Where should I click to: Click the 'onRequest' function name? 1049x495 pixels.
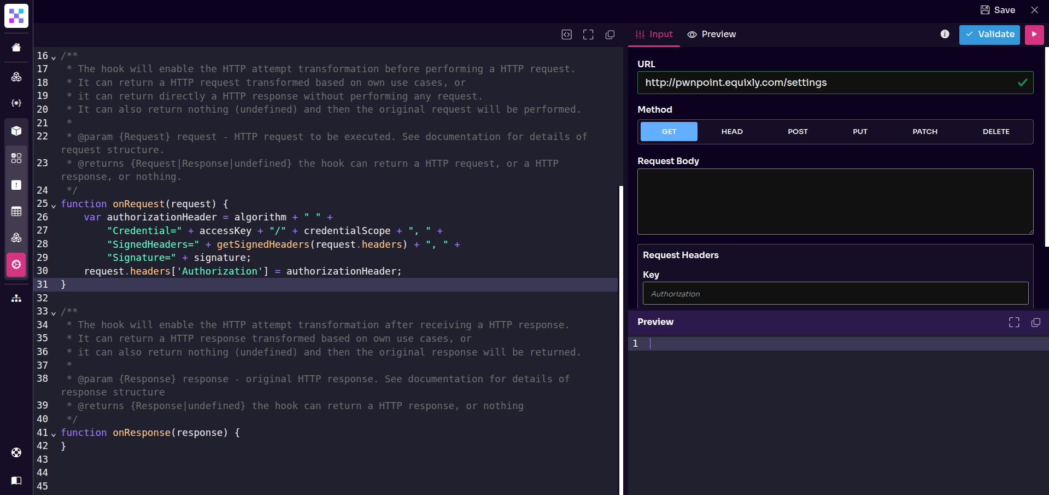pos(139,204)
